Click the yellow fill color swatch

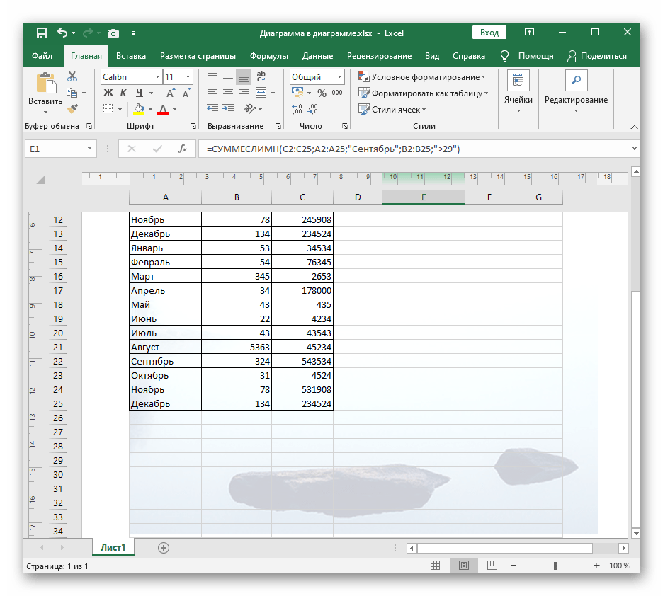(139, 109)
